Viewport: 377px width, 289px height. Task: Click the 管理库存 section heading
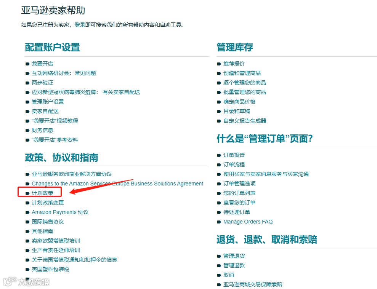point(235,47)
